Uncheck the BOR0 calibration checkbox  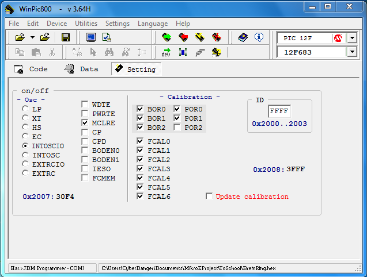point(140,109)
